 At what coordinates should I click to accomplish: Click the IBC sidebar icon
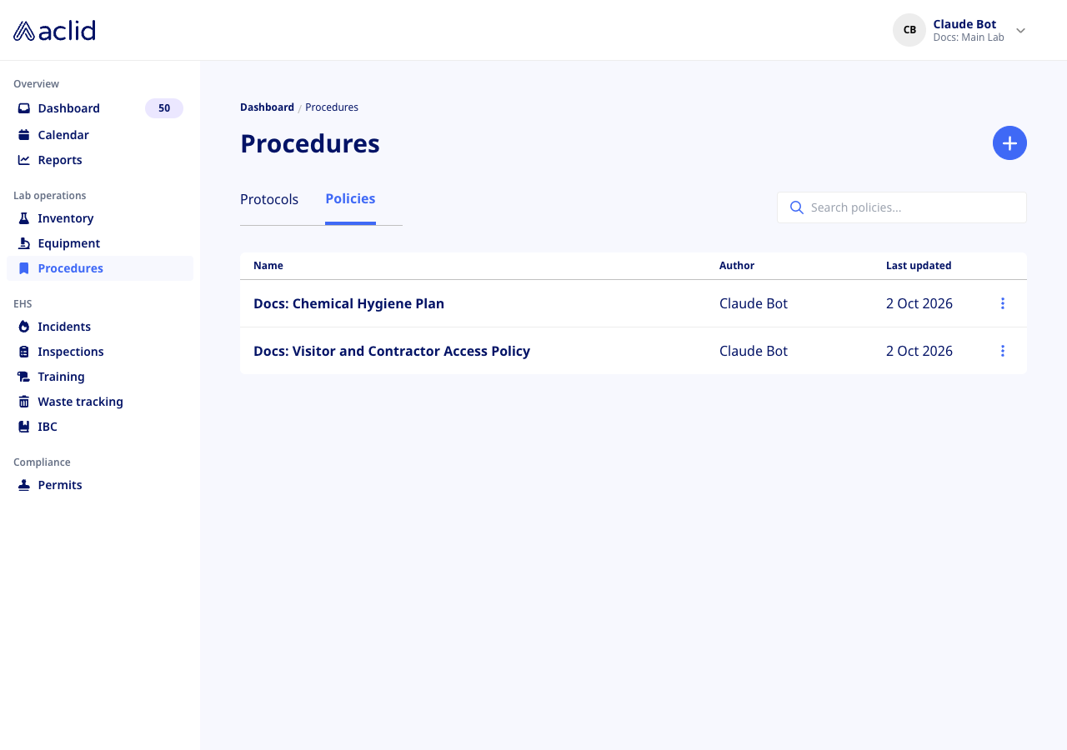coord(24,427)
